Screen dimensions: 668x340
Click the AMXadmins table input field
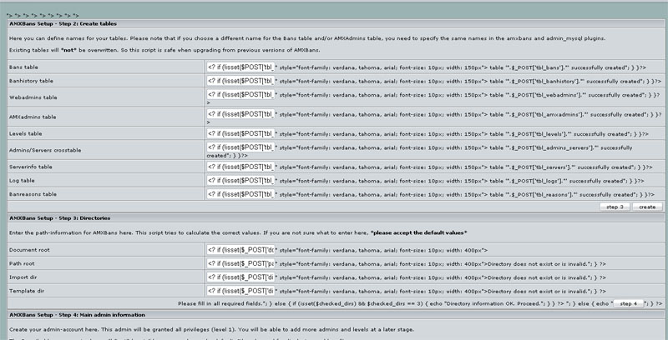click(240, 114)
